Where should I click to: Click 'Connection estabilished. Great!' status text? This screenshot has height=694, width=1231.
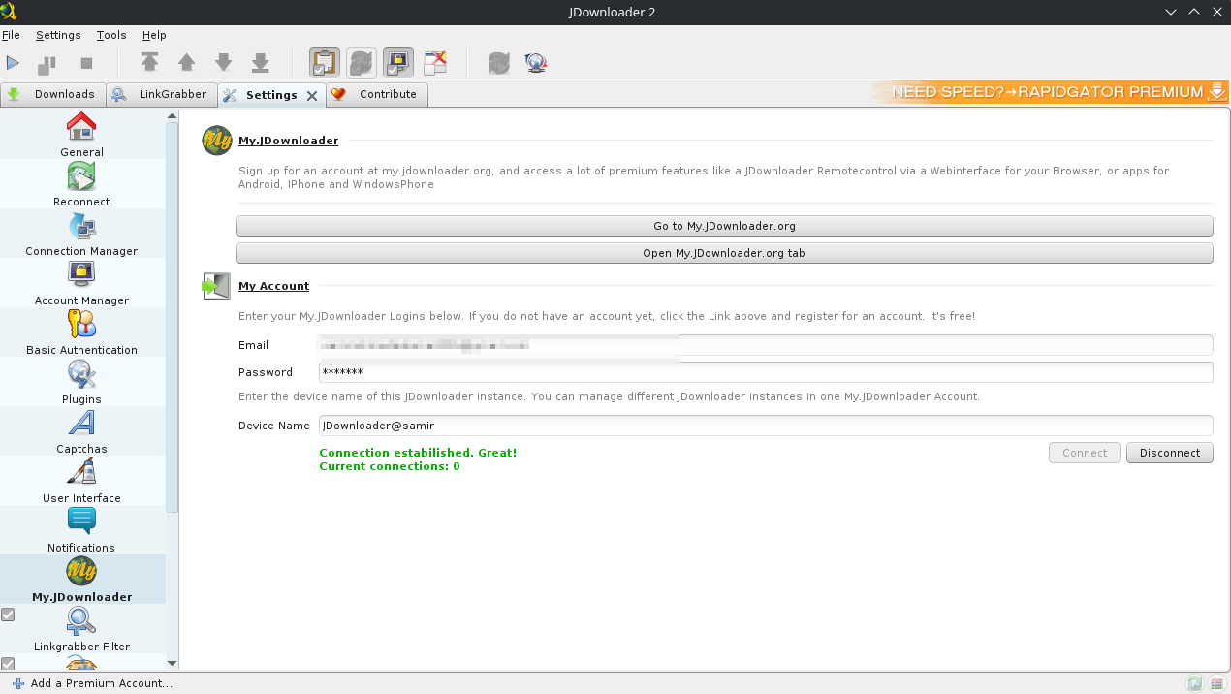point(418,453)
